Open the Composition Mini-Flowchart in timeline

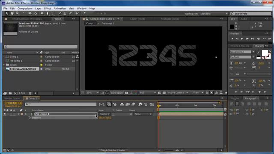click(101, 104)
